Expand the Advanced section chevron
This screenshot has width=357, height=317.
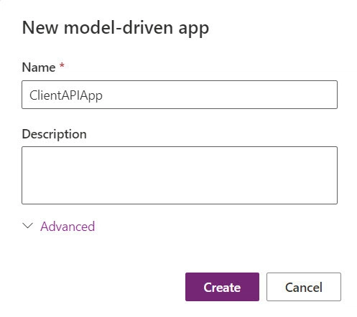point(27,225)
